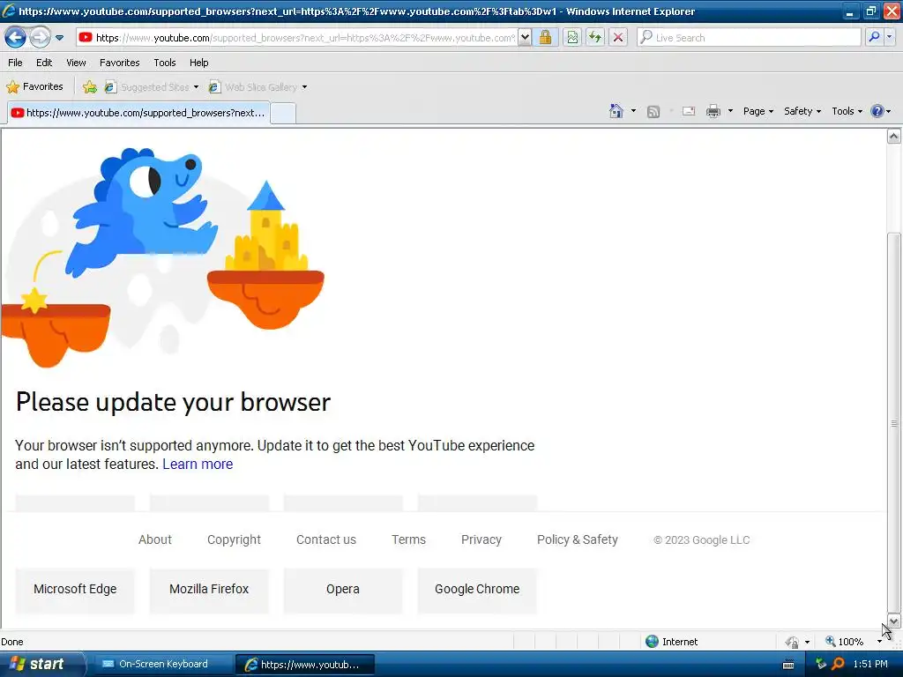Expand the zoom level dropdown arrow
This screenshot has height=677, width=903.
[879, 642]
